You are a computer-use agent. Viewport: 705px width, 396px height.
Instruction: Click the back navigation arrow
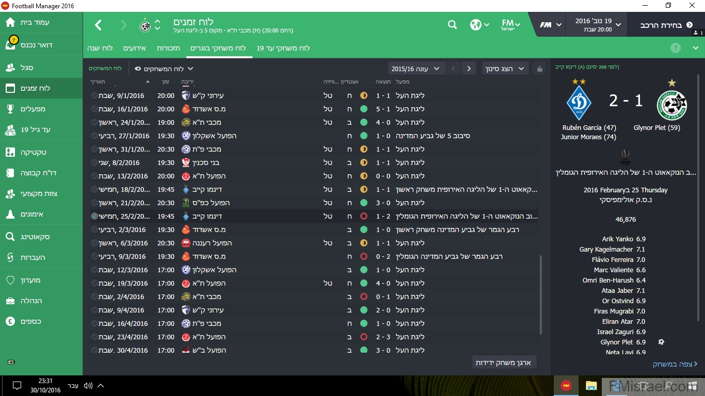click(99, 25)
